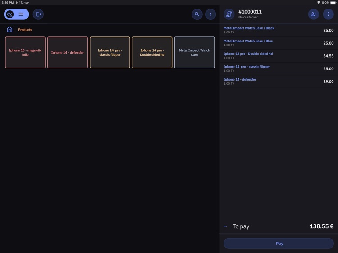Click the back chevron button
Image resolution: width=338 pixels, height=253 pixels.
click(210, 14)
